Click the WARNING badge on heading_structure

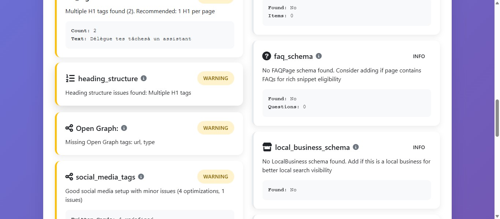coord(216,78)
